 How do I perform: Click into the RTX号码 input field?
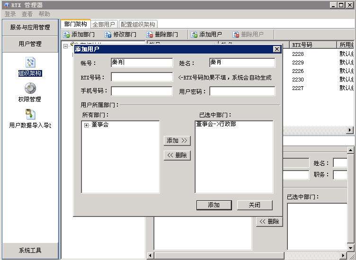coord(142,77)
